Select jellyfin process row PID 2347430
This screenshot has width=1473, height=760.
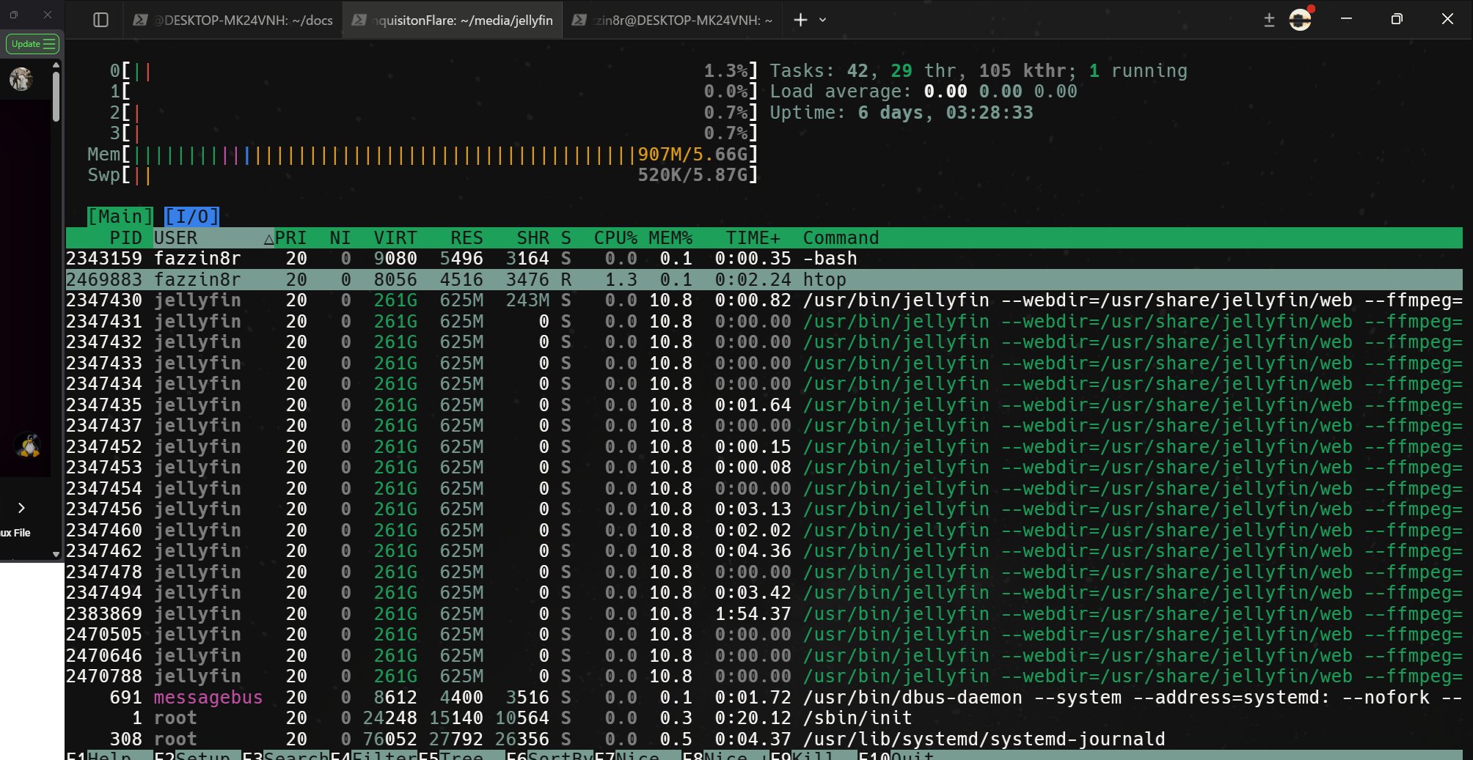(x=764, y=300)
